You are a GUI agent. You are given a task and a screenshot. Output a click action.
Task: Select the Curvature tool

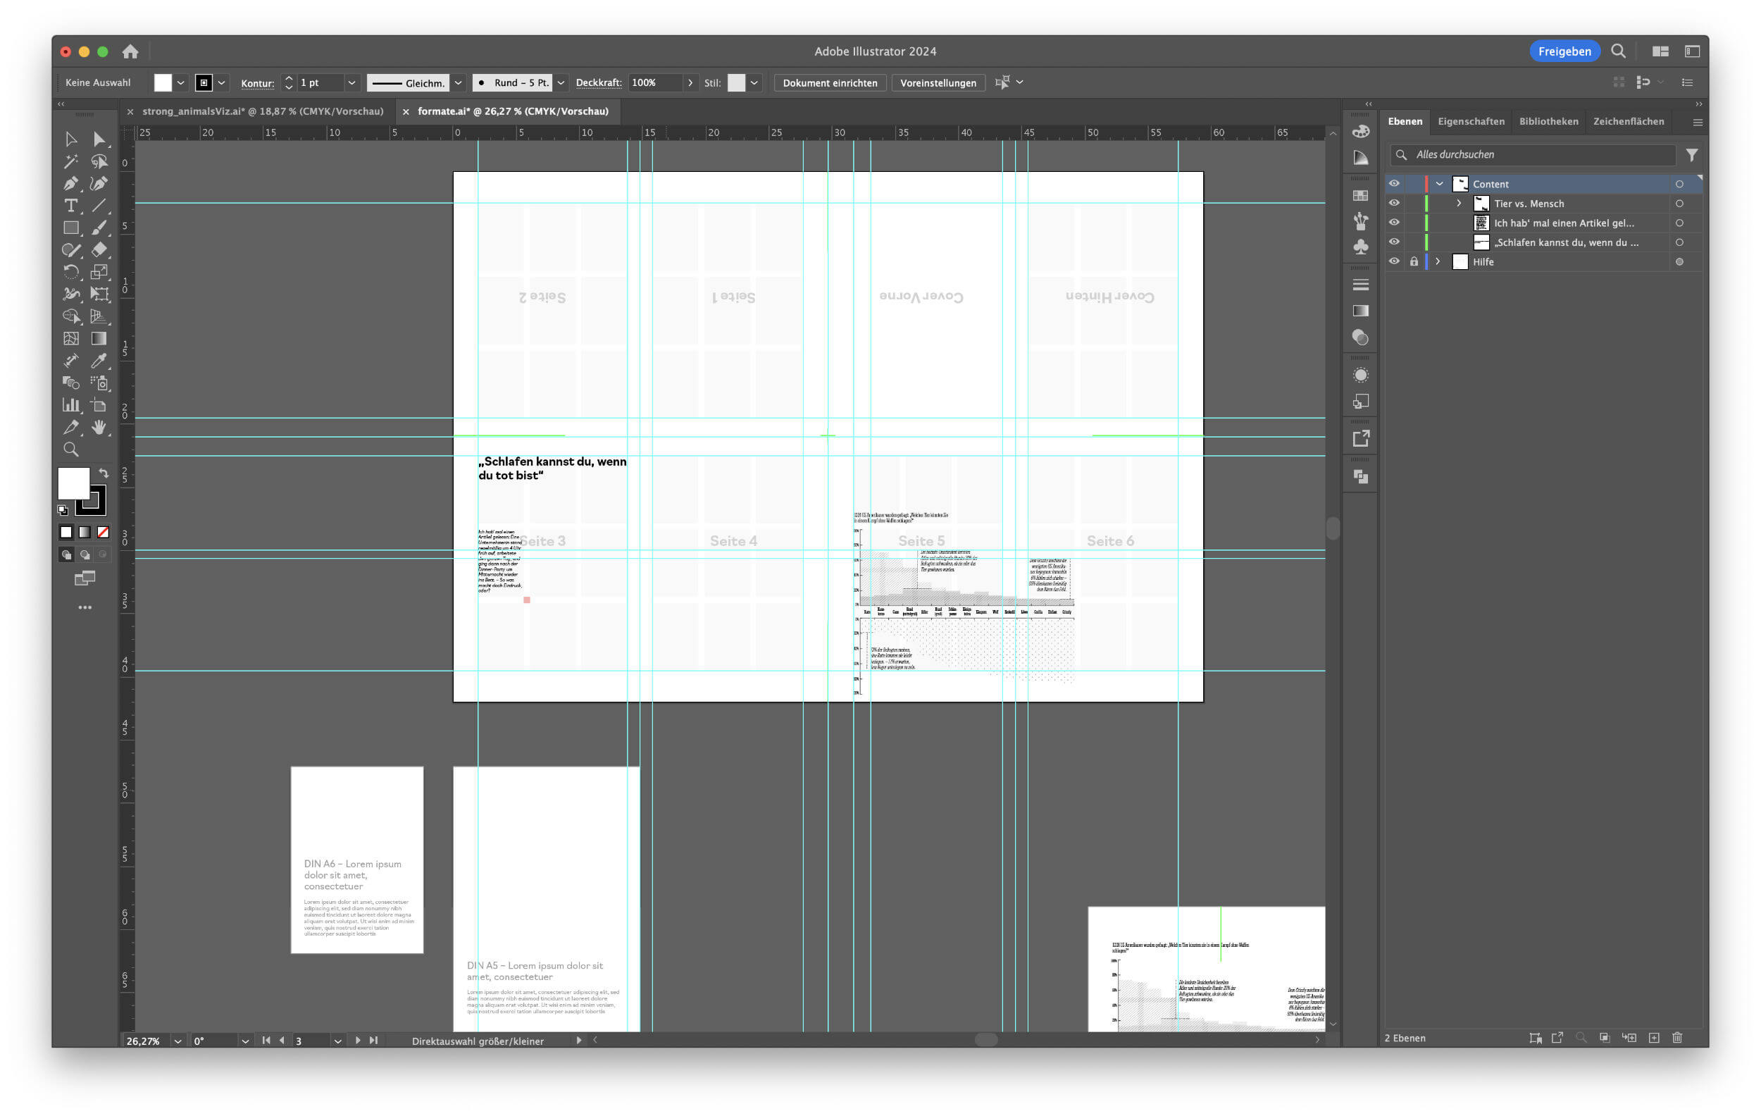click(99, 184)
